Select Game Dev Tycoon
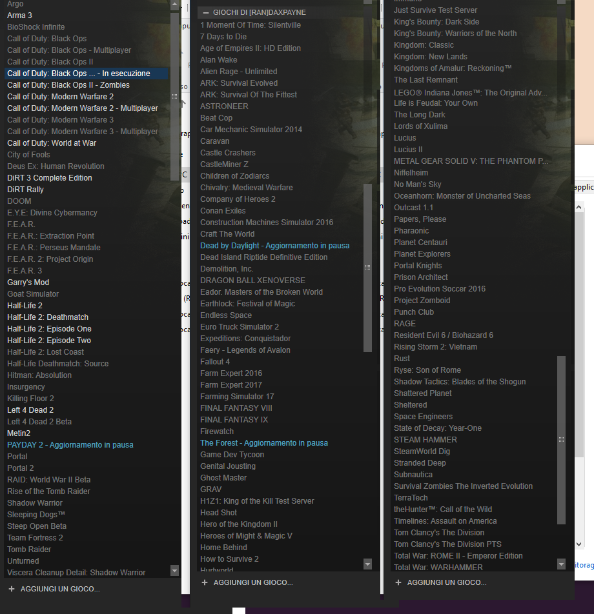594x614 pixels. click(x=232, y=455)
